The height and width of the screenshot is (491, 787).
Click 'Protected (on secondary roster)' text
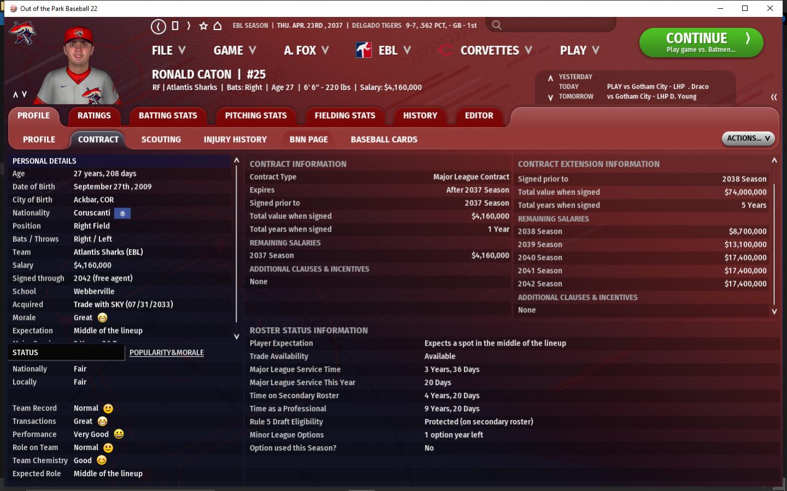tap(479, 422)
